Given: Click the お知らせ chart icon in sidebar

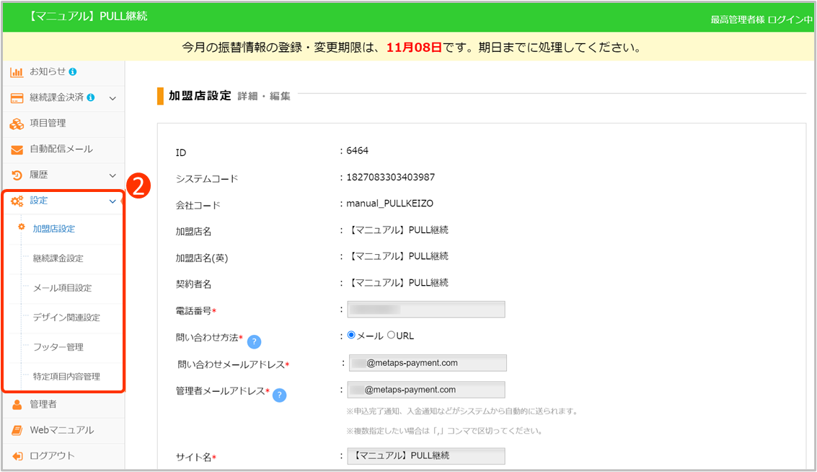Looking at the screenshot, I should click(17, 72).
